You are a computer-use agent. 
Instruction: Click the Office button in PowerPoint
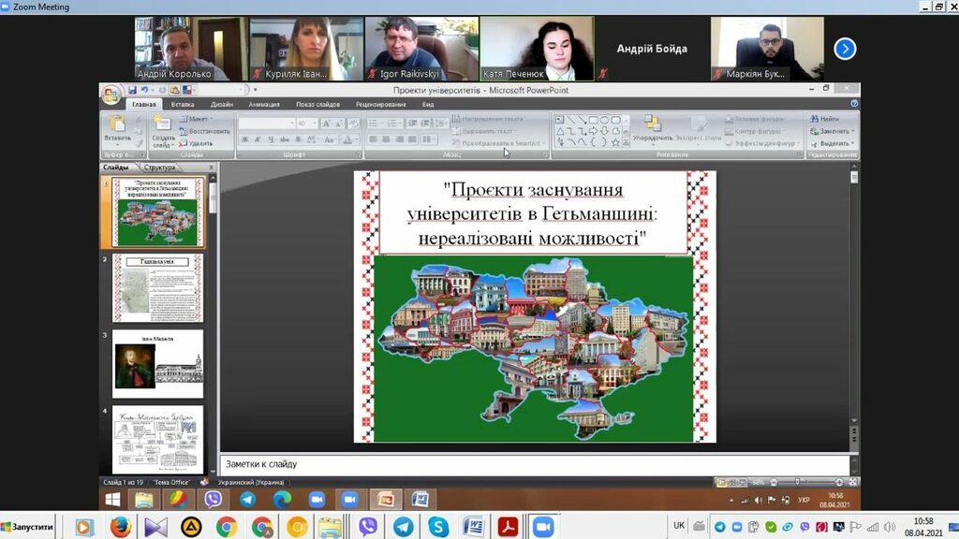tap(111, 95)
